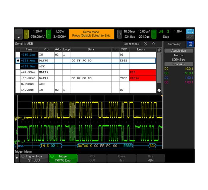The height and width of the screenshot is (190, 208).
Task: Click the Time column header
Action: [29, 49]
